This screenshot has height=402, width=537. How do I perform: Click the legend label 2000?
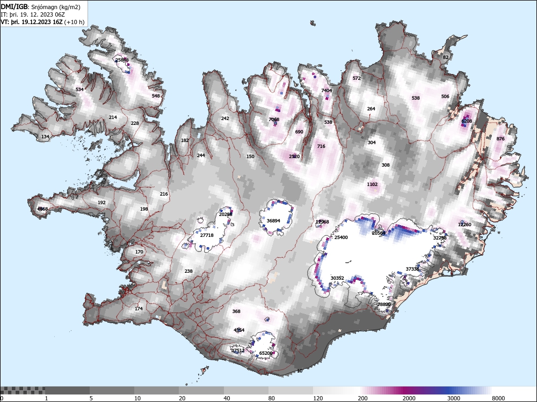[409, 398]
